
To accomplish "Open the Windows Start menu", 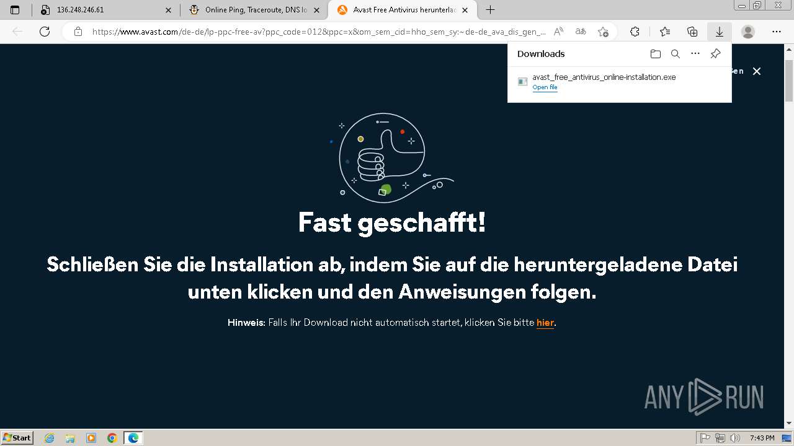I will 17,437.
